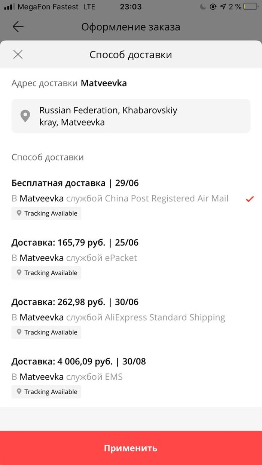Tap the clock showing 23:03
This screenshot has width=262, height=465.
point(131,7)
